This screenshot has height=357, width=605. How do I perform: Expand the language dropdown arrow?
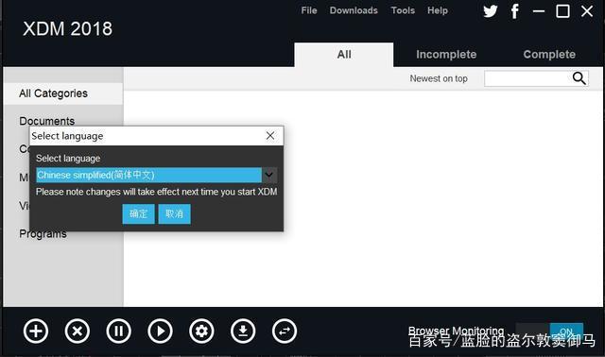pyautogui.click(x=268, y=175)
